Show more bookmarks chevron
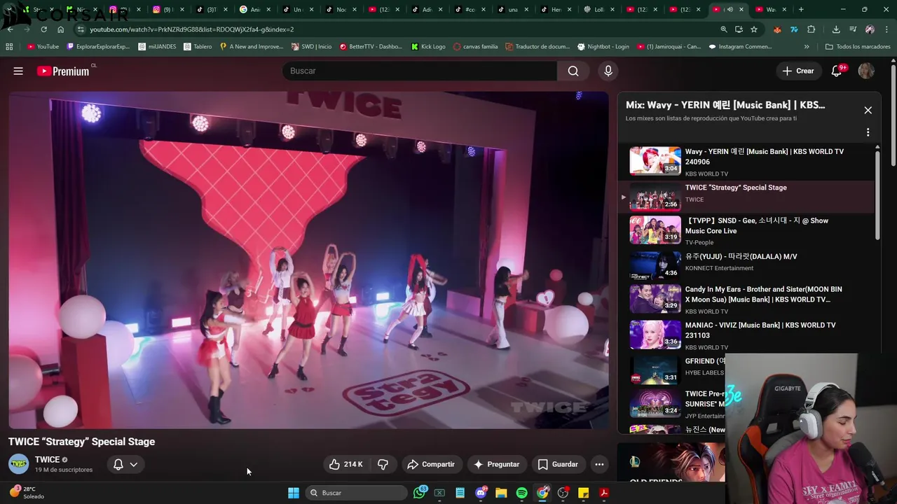This screenshot has width=897, height=504. point(807,46)
